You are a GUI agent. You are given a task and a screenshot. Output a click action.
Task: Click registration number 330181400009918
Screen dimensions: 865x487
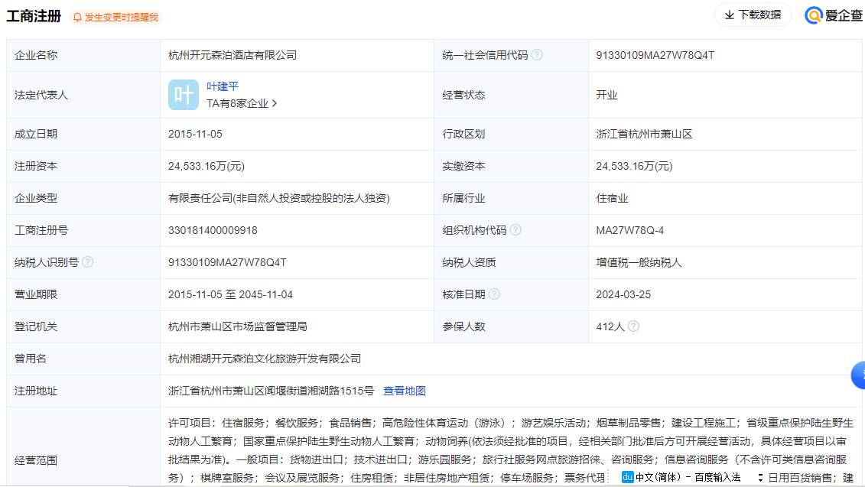213,230
